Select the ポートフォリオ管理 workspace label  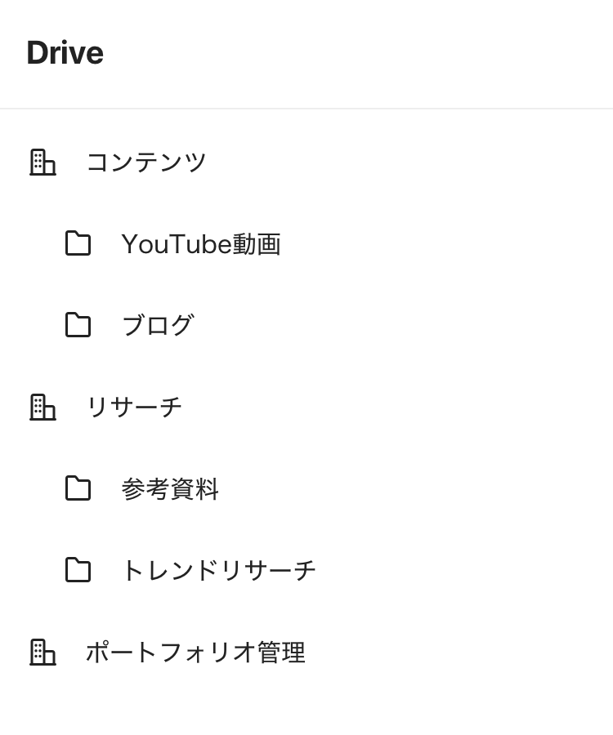pyautogui.click(x=195, y=652)
